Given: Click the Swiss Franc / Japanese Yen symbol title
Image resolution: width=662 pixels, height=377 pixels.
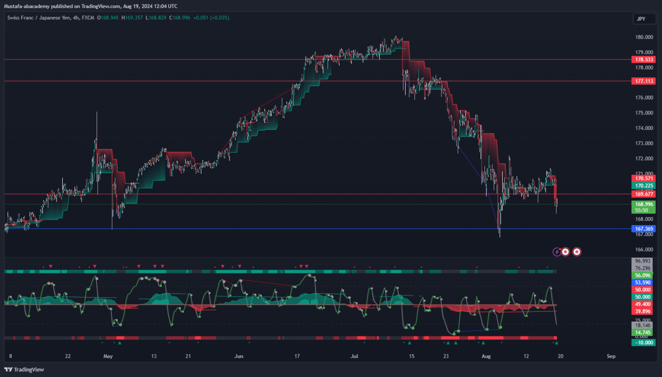Looking at the screenshot, I should 50,18.
